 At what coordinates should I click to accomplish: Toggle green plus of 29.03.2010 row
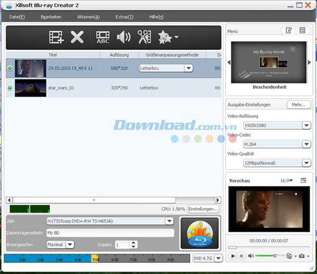tap(10, 68)
